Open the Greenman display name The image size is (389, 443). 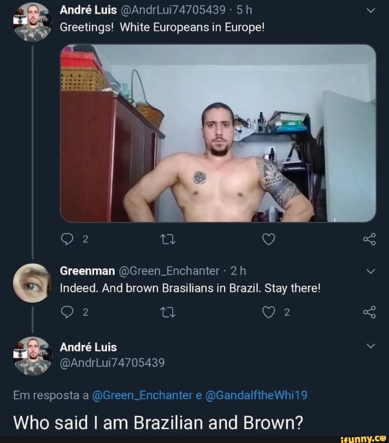[87, 271]
